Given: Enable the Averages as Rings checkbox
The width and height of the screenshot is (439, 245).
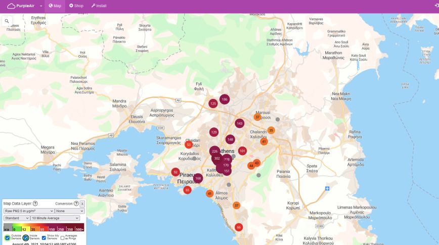Looking at the screenshot, I should [63, 237].
